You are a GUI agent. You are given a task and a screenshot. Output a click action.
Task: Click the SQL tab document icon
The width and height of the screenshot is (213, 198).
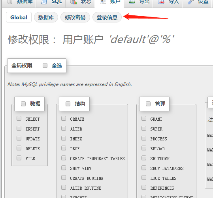[x=44, y=2]
